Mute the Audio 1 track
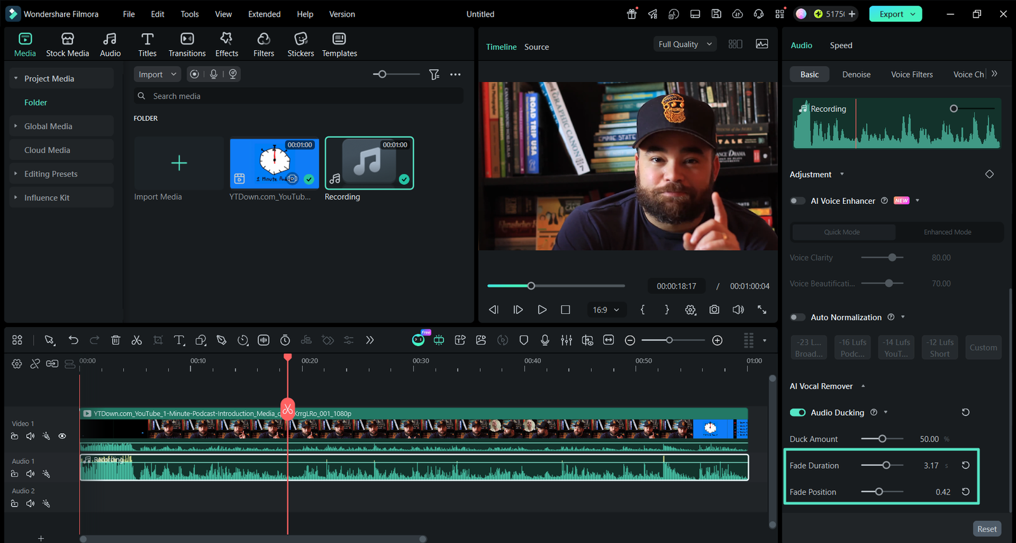Viewport: 1016px width, 543px height. (x=30, y=474)
